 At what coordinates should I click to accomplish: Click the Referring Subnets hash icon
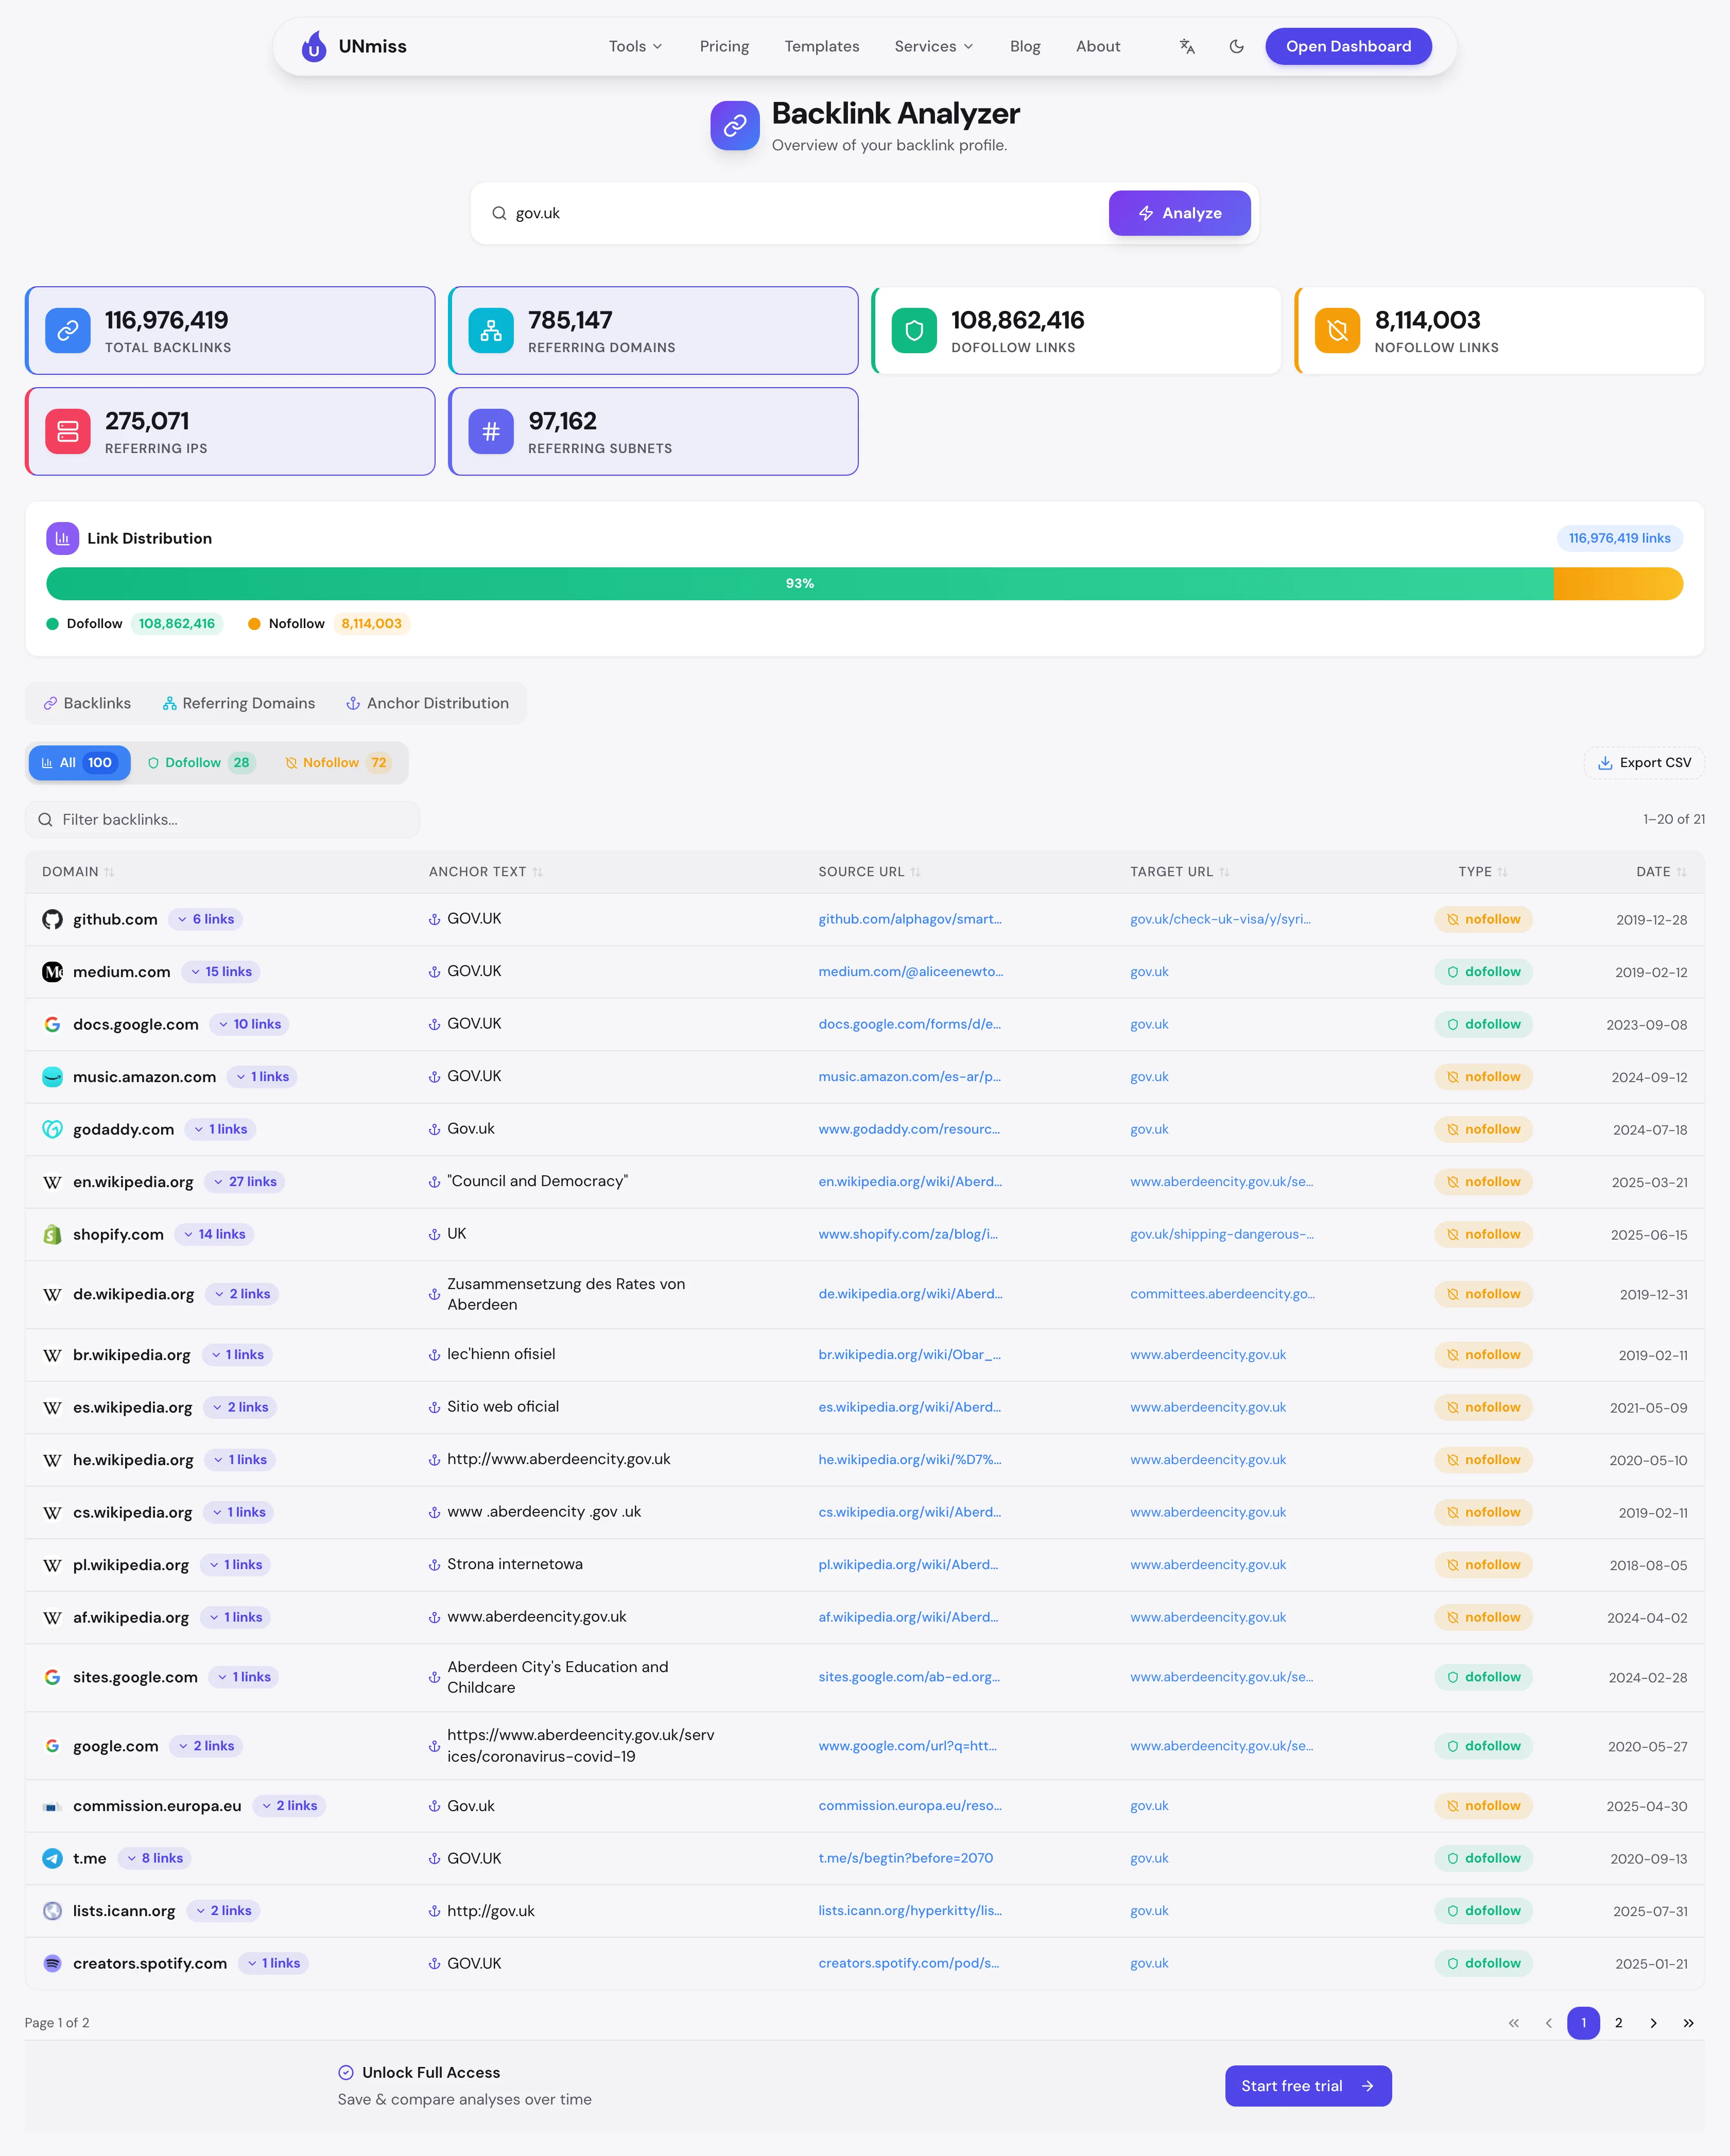click(491, 431)
